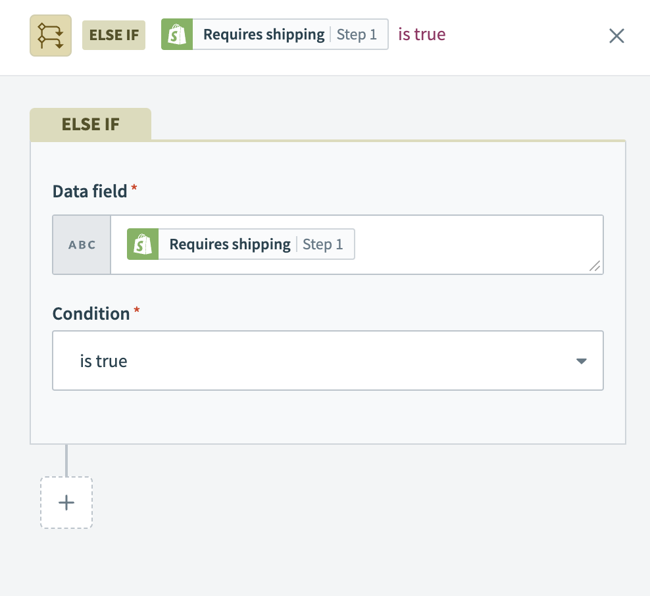This screenshot has width=650, height=596.
Task: Click the ABC data type badge
Action: coord(82,245)
